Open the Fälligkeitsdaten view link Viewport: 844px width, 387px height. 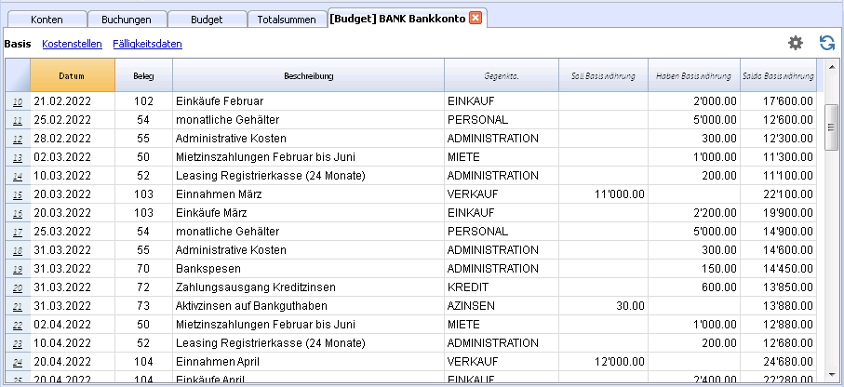tap(147, 44)
